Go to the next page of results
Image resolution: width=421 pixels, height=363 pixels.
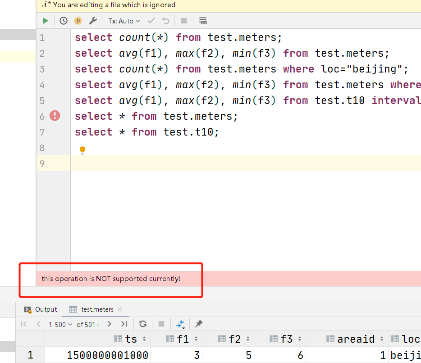point(109,324)
